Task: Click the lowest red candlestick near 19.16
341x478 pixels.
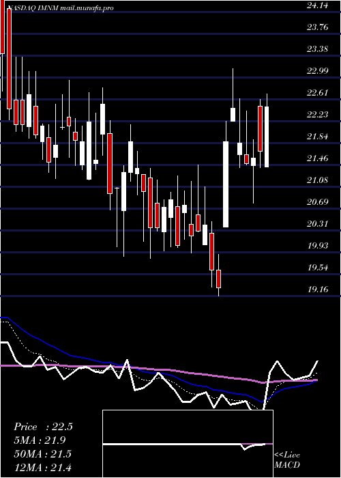Action: (x=218, y=279)
